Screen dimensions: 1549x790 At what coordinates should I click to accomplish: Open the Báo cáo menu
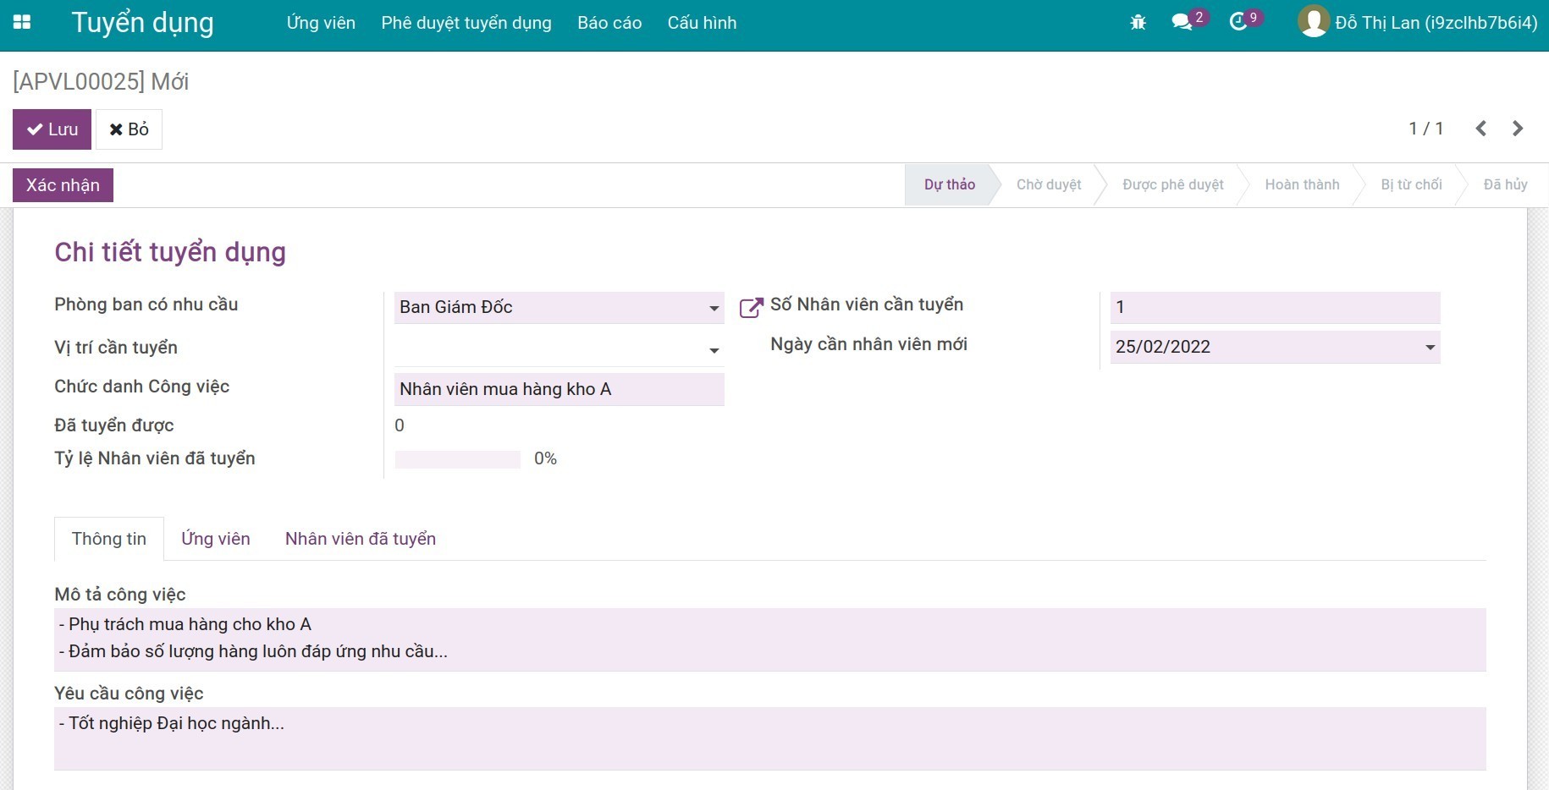pyautogui.click(x=609, y=23)
